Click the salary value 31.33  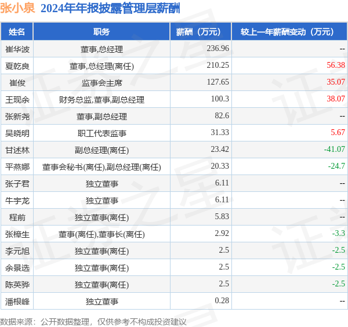click(x=220, y=132)
